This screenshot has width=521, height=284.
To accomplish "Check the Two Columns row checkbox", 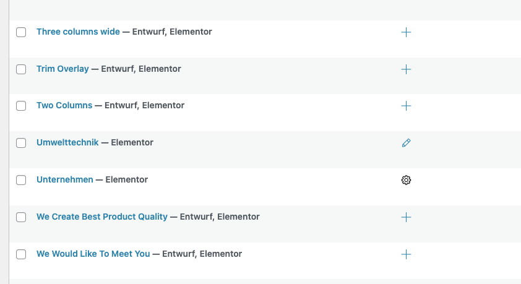I will pos(21,106).
